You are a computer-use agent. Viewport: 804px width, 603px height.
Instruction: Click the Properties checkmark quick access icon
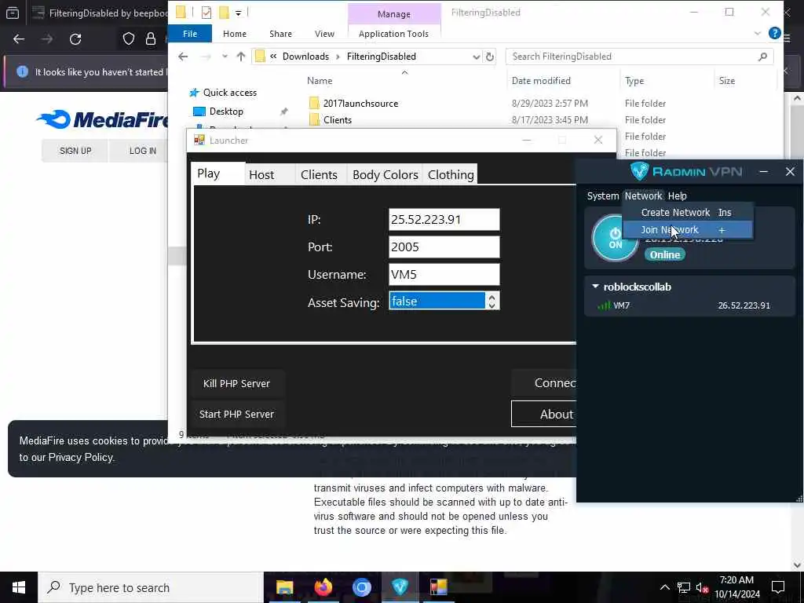[x=206, y=13]
